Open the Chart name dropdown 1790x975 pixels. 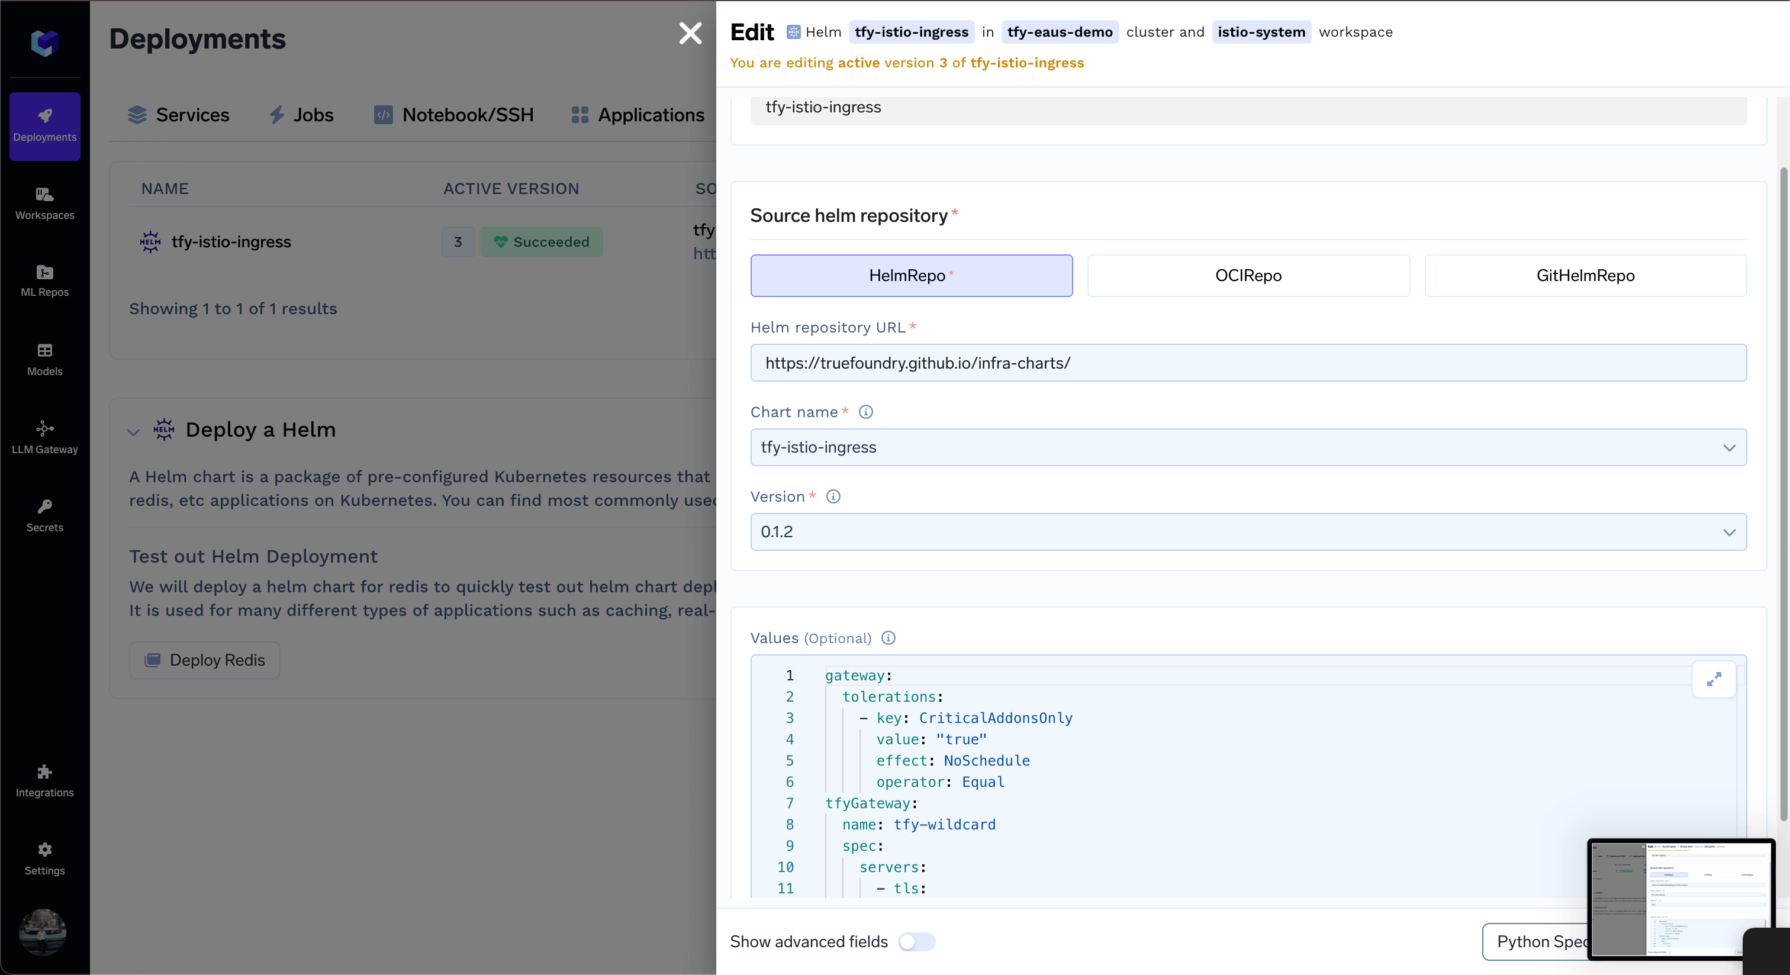coord(1248,447)
